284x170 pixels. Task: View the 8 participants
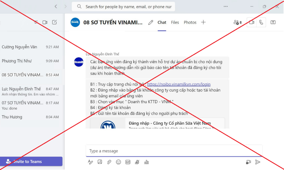(x=237, y=22)
